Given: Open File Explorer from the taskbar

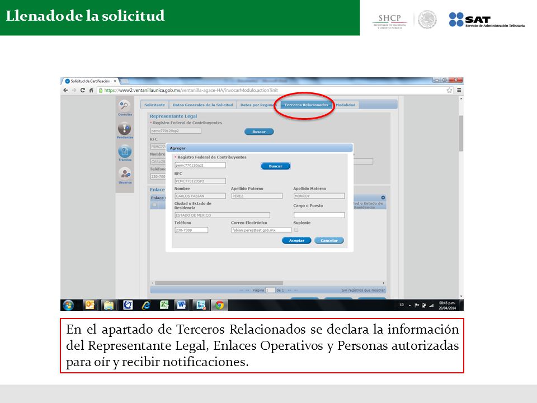Looking at the screenshot, I should click(109, 305).
